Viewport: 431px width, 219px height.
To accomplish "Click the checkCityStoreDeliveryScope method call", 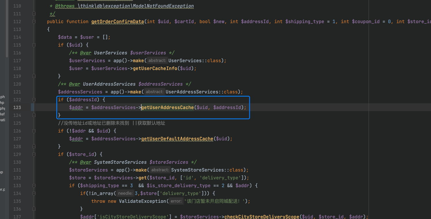I will click(x=261, y=217).
